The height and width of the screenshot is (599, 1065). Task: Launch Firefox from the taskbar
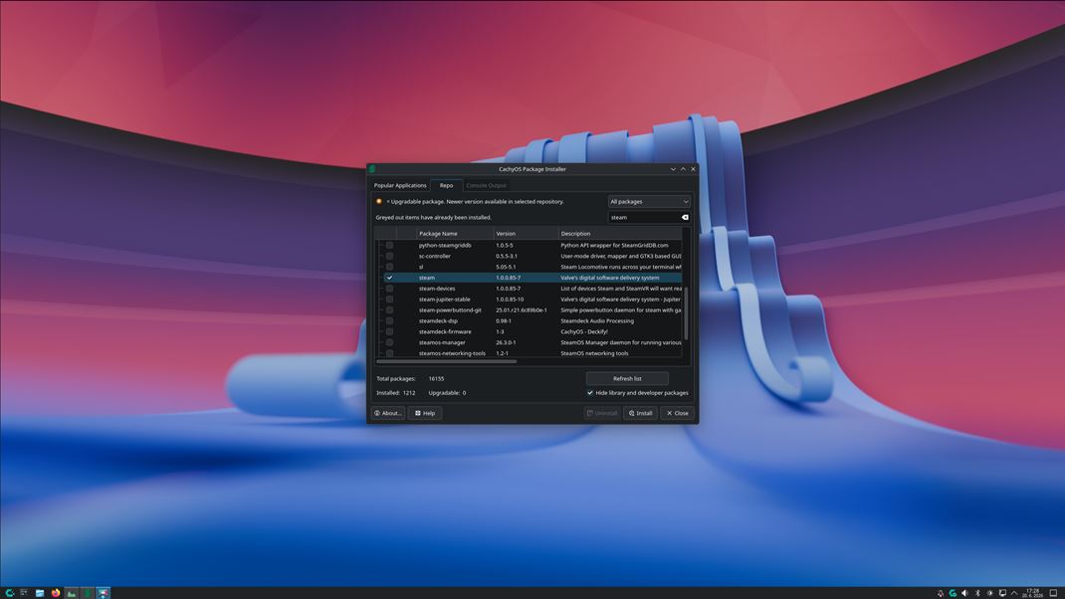click(x=56, y=593)
